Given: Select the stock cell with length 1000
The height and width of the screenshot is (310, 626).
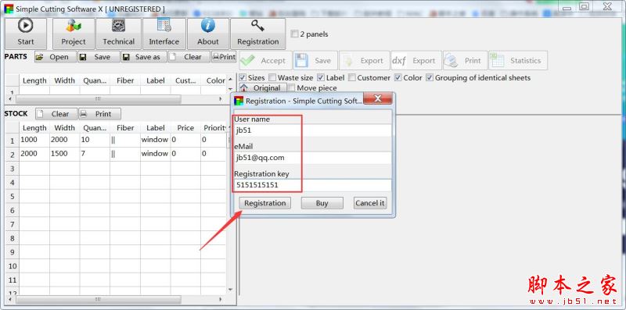Looking at the screenshot, I should tap(34, 140).
